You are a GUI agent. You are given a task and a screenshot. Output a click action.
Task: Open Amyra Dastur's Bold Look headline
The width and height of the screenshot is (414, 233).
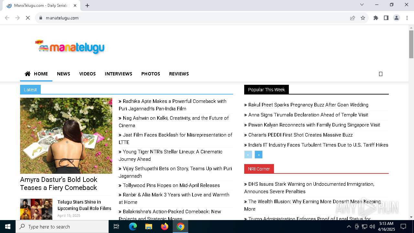pos(59,183)
